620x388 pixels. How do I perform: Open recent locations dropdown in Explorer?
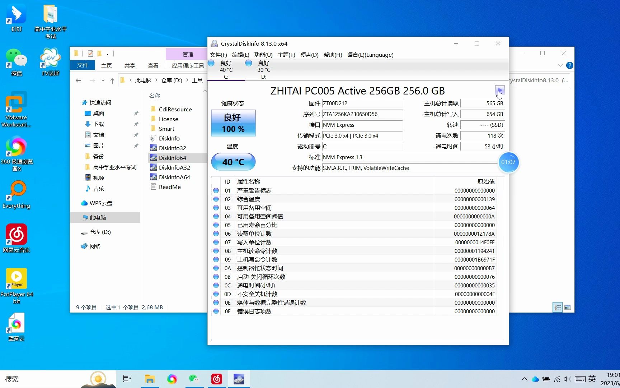103,80
